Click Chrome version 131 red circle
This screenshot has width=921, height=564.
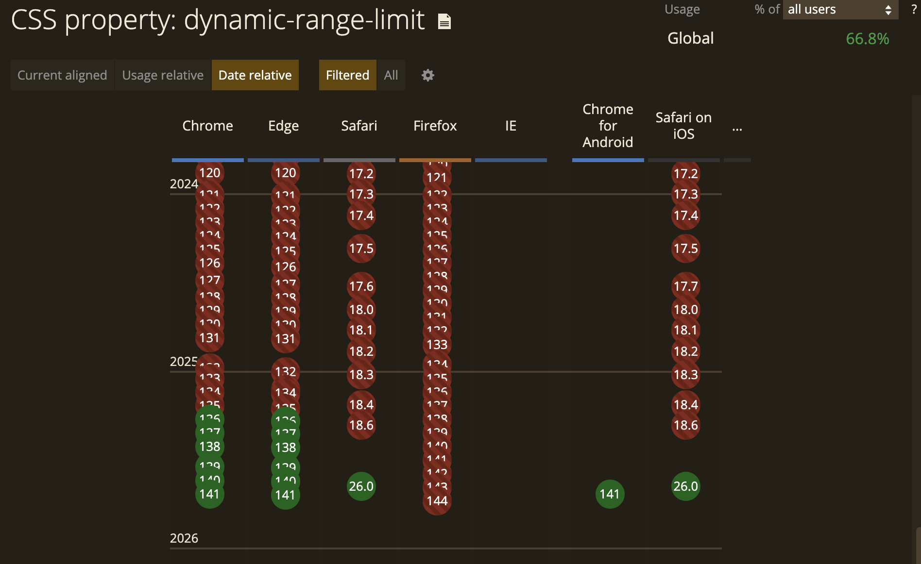point(209,338)
